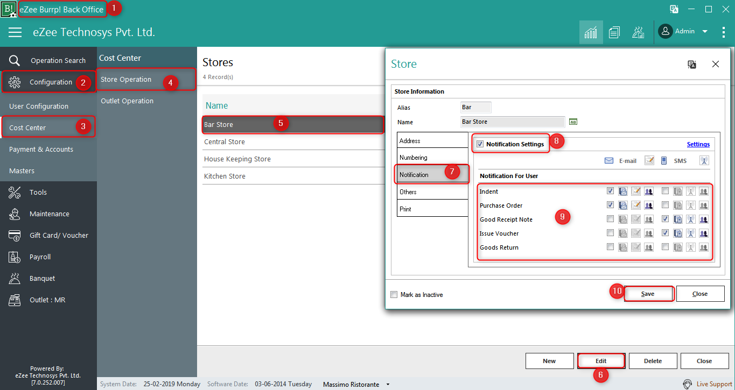Click Live Support headset icon

click(687, 384)
